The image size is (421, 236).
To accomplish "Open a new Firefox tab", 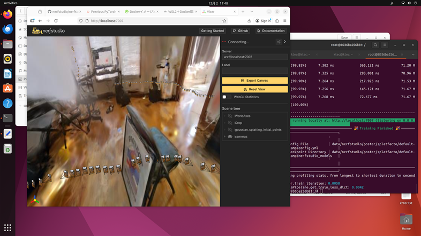I will (x=243, y=12).
